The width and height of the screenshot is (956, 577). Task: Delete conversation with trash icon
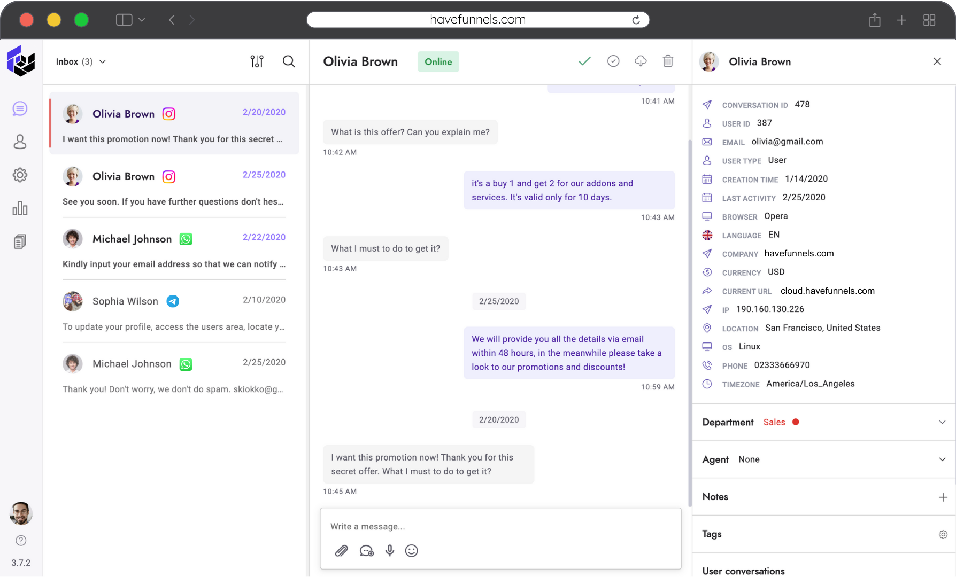(x=668, y=61)
